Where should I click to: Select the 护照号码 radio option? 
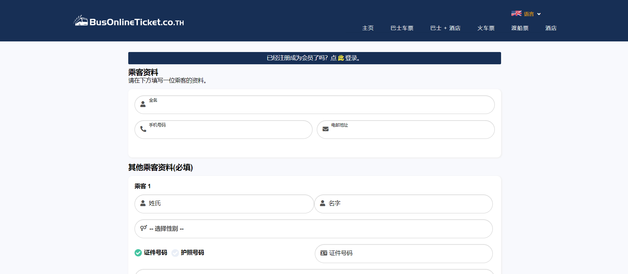pyautogui.click(x=175, y=253)
